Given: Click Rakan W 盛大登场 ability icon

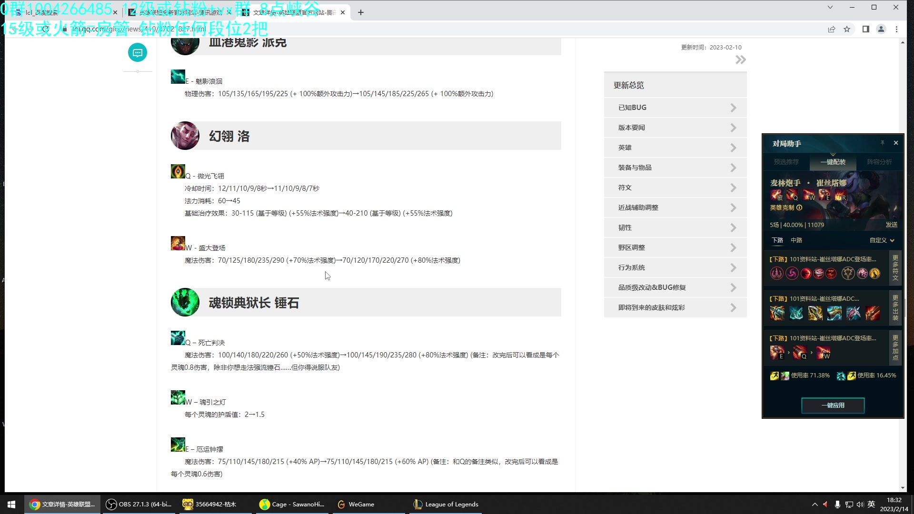Looking at the screenshot, I should (178, 243).
